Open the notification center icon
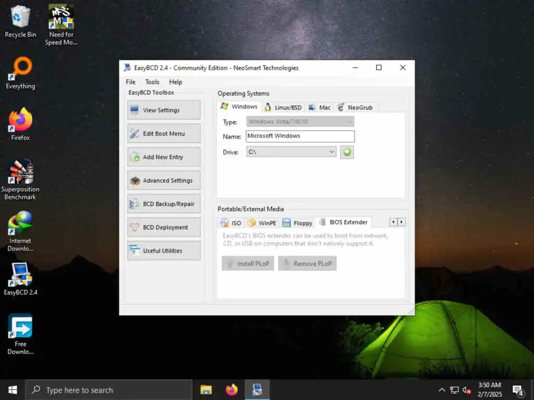The image size is (534, 400). (518, 391)
